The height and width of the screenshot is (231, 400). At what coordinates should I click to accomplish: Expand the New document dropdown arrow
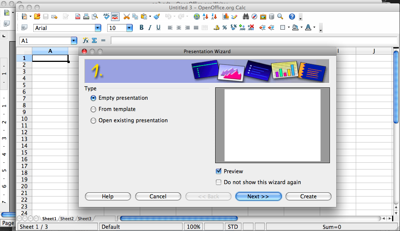click(x=30, y=16)
